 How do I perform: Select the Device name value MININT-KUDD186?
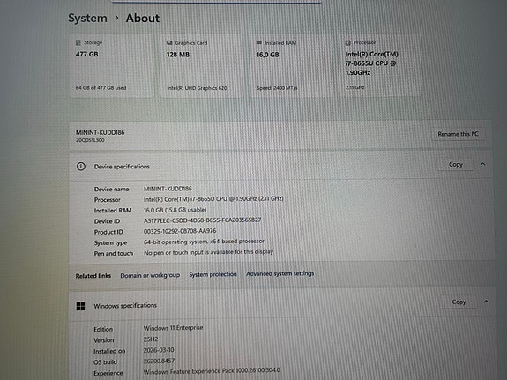168,189
